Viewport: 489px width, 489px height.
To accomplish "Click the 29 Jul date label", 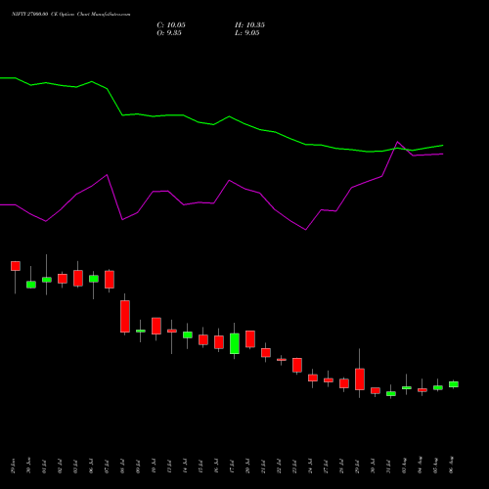I will click(x=357, y=466).
